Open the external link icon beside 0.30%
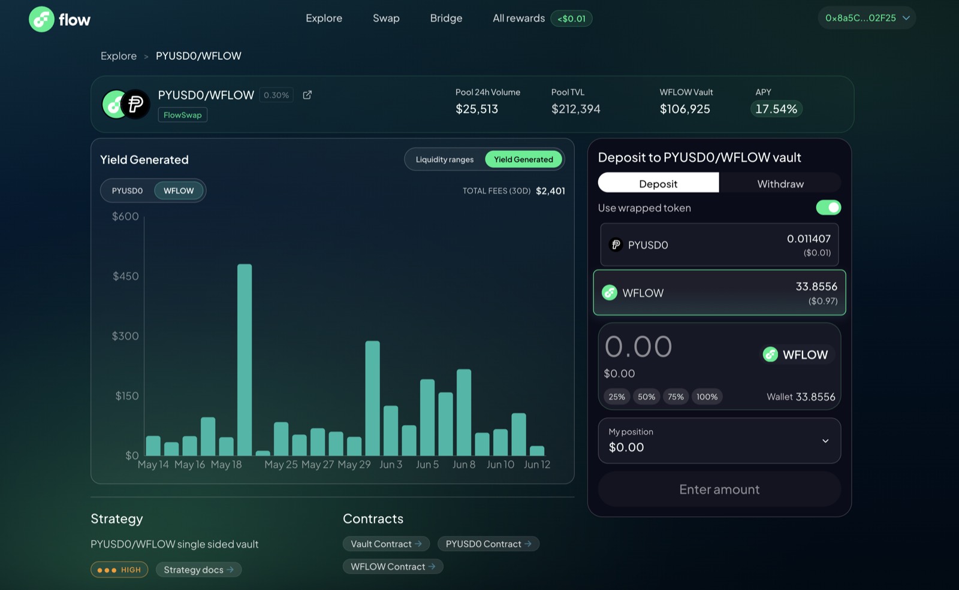959x590 pixels. point(307,95)
